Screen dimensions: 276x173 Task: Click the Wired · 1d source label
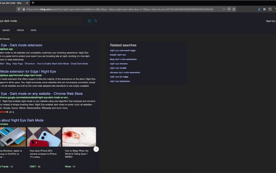coord(70,167)
